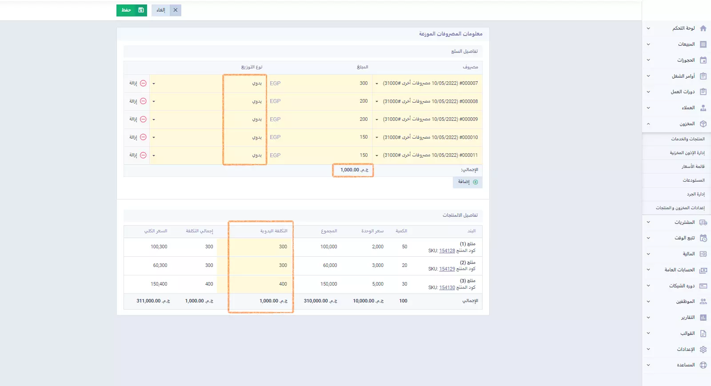Click the Reports chart icon
The width and height of the screenshot is (711, 386).
point(703,318)
